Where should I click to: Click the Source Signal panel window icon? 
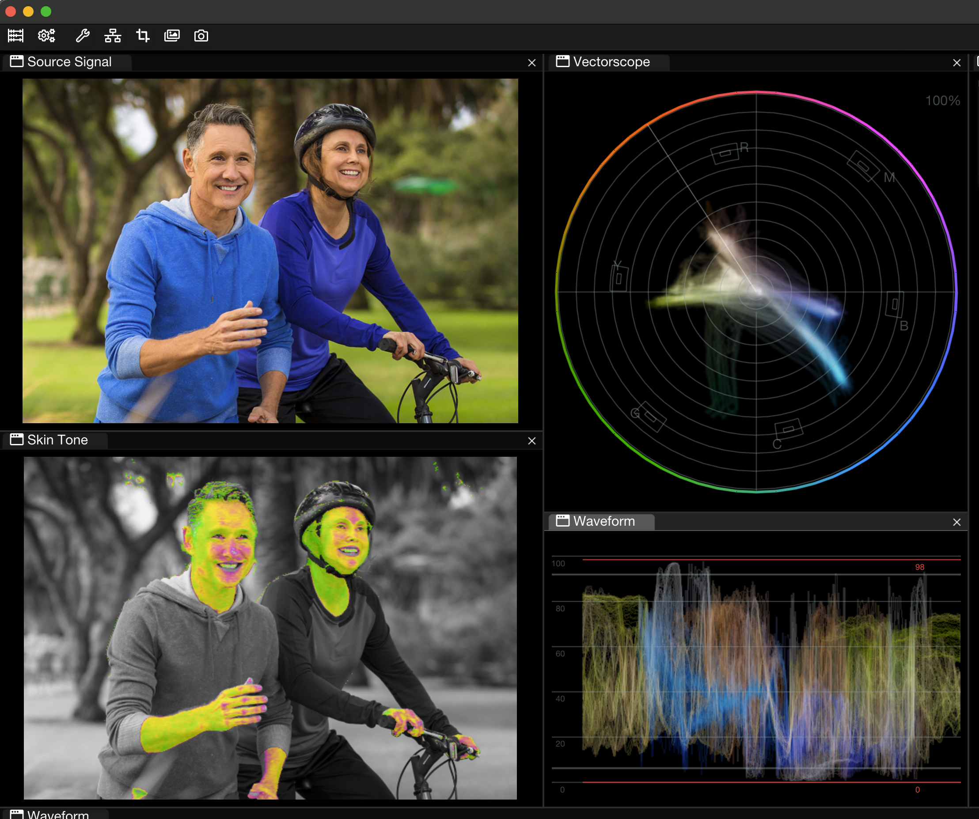click(x=17, y=61)
